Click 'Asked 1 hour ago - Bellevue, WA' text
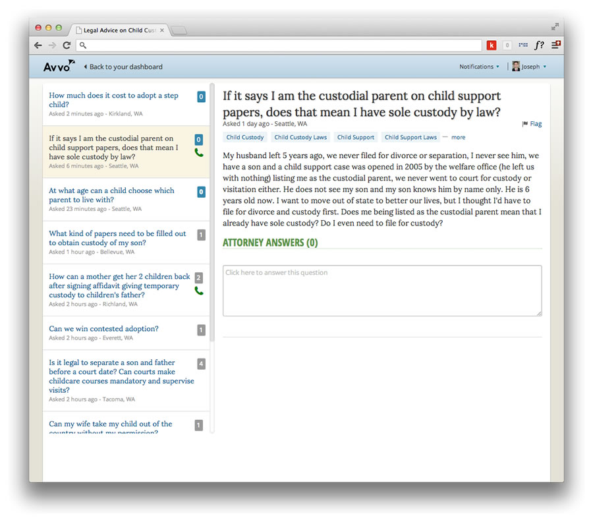This screenshot has height=522, width=593. 92,252
